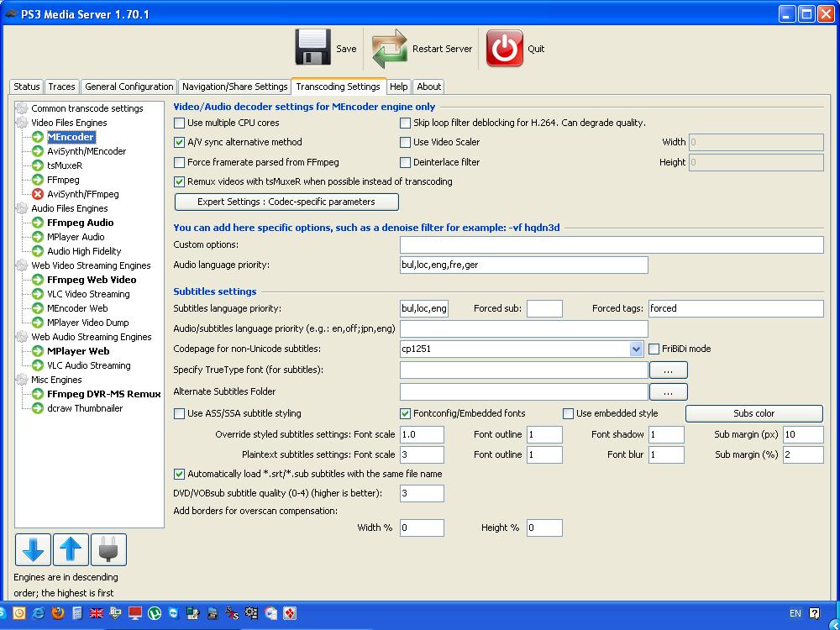The width and height of the screenshot is (840, 630).
Task: Click the green icon beside MPlayer Audio
Action: pyautogui.click(x=38, y=237)
